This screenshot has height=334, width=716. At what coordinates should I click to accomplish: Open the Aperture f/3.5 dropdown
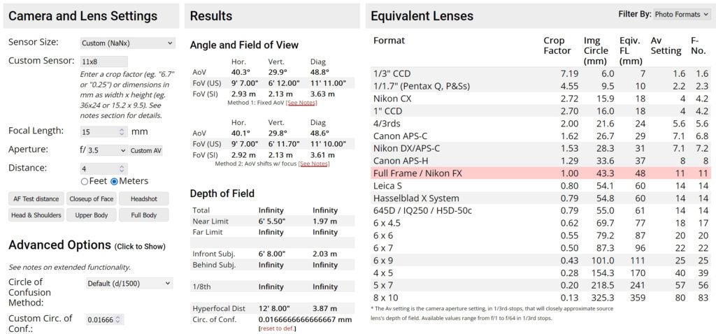107,150
